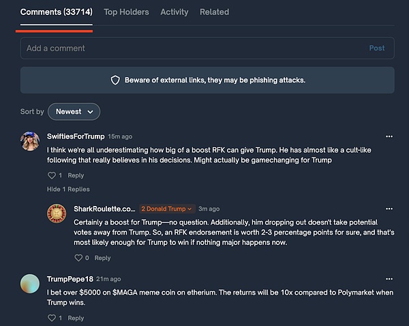Open TrumpPepe18 profile avatar
Screen dimensions: 409x326
[30, 283]
